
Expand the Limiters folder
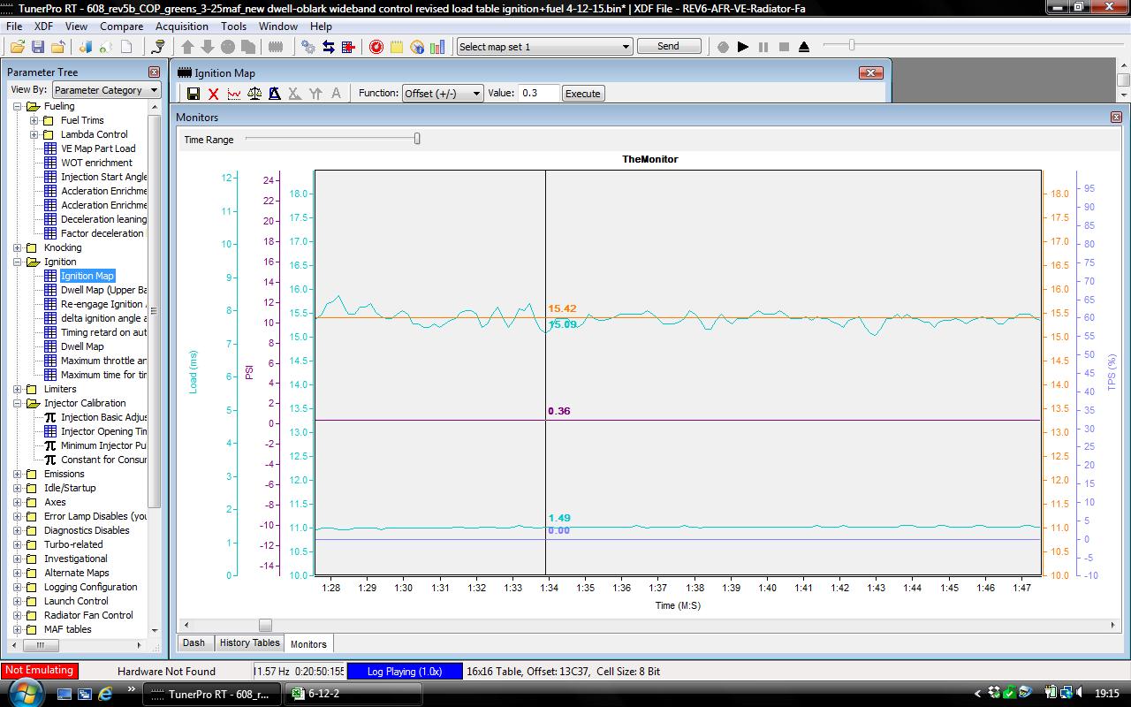pyautogui.click(x=17, y=389)
